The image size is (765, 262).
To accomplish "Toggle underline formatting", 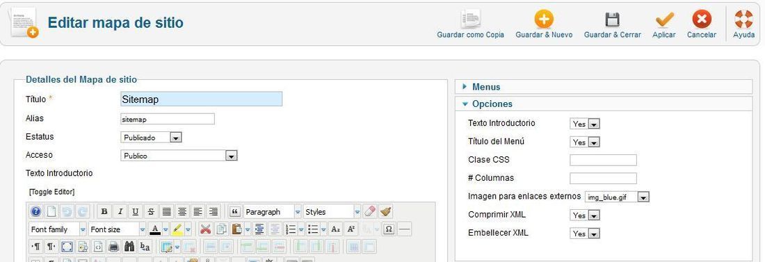I will (135, 212).
